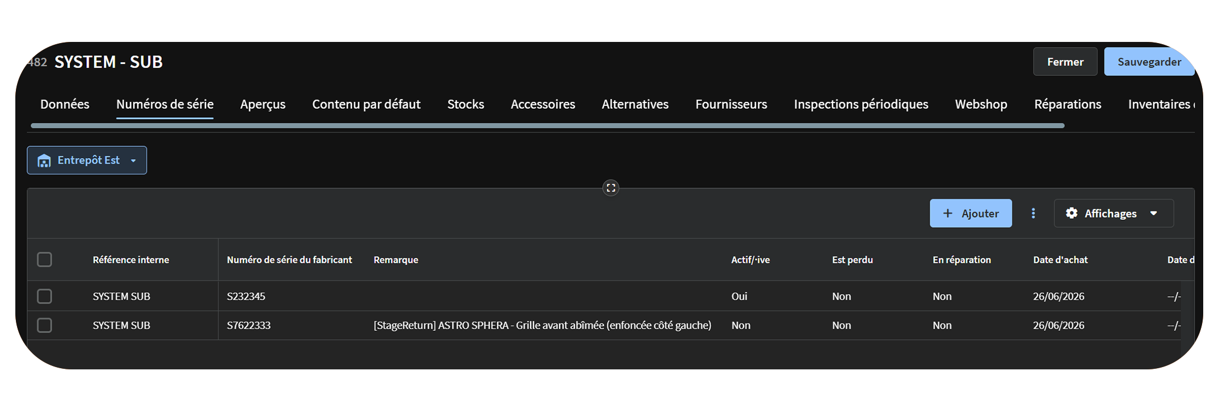Click the gear icon in Affichages
This screenshot has height=413, width=1214.
click(x=1072, y=213)
